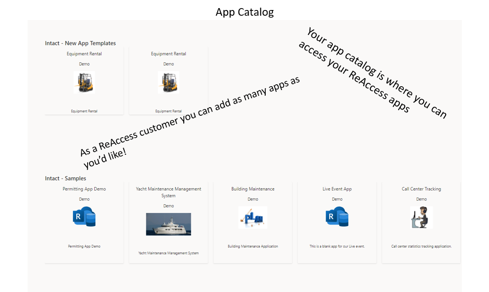Click the Building Maintenance Application description

click(253, 246)
